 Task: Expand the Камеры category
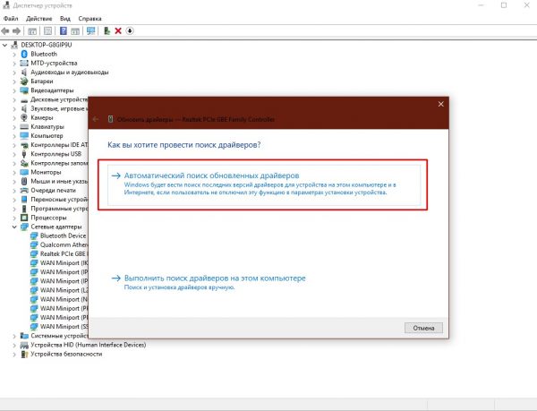(x=14, y=118)
